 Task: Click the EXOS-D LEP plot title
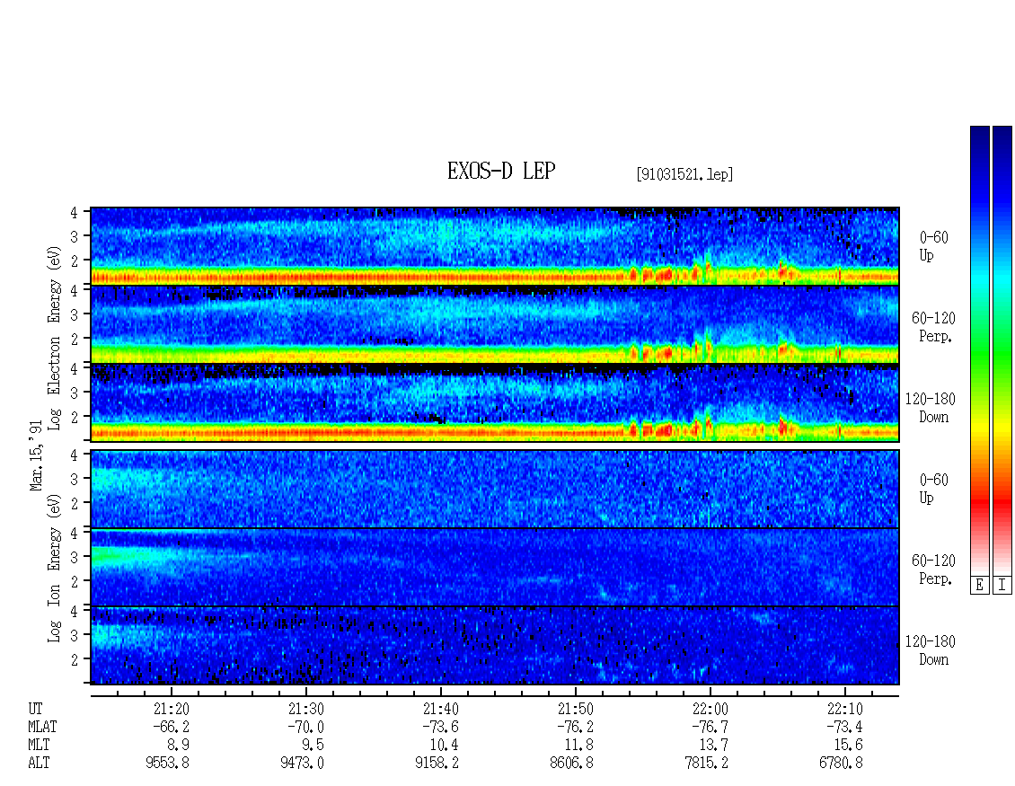click(x=501, y=172)
